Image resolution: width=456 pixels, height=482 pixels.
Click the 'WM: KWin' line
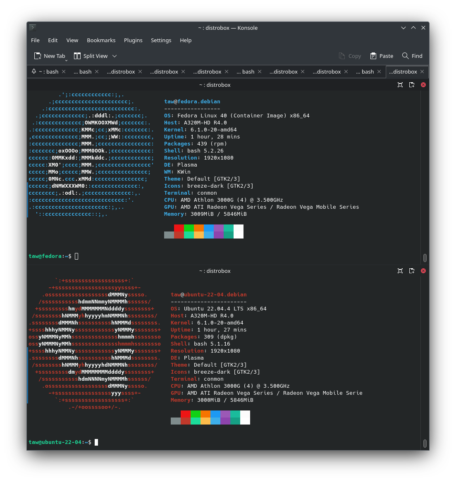[x=177, y=172]
